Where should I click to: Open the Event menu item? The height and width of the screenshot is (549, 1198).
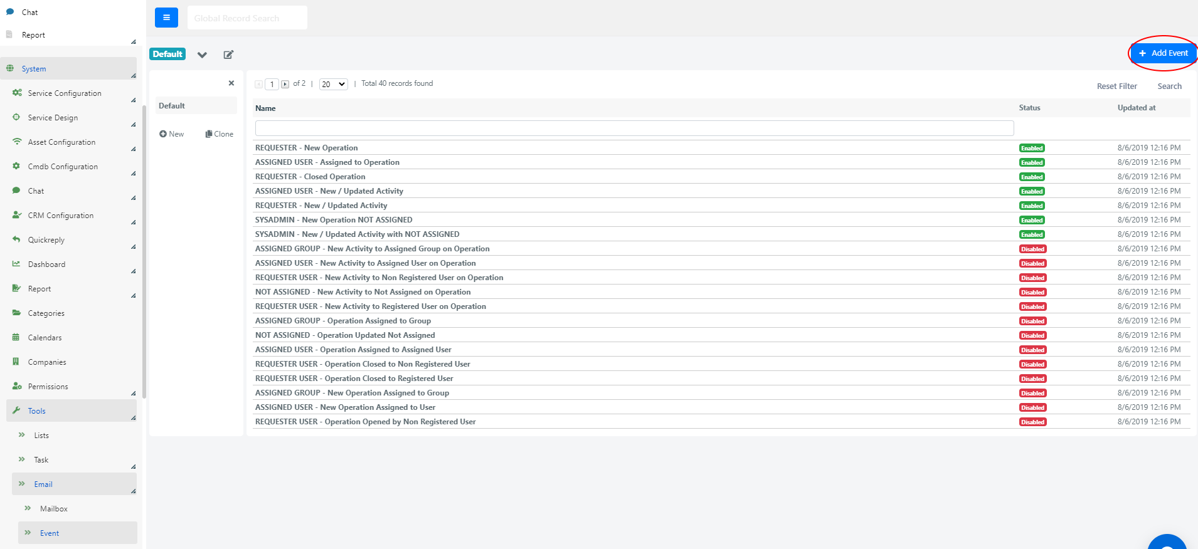(78, 533)
